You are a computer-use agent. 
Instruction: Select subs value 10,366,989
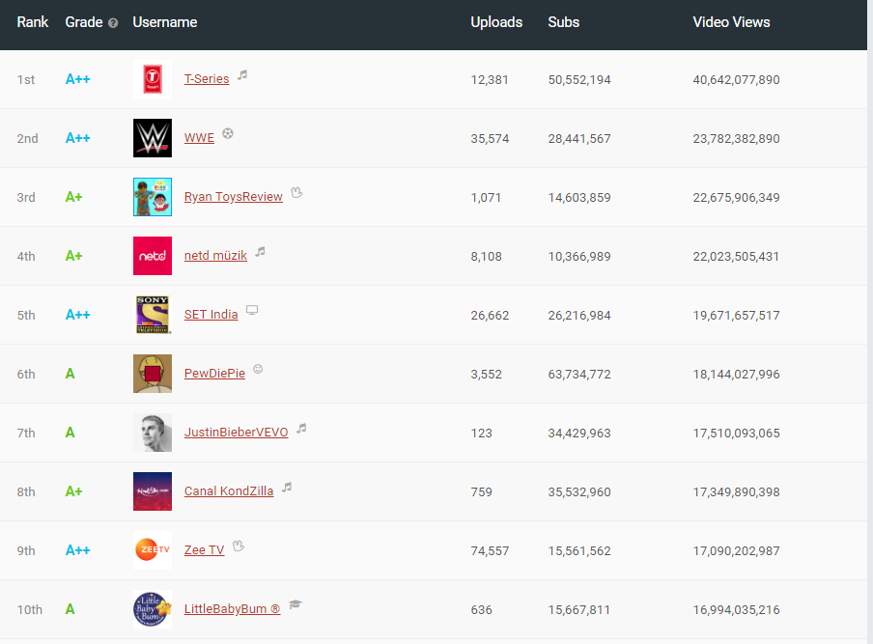(x=579, y=257)
